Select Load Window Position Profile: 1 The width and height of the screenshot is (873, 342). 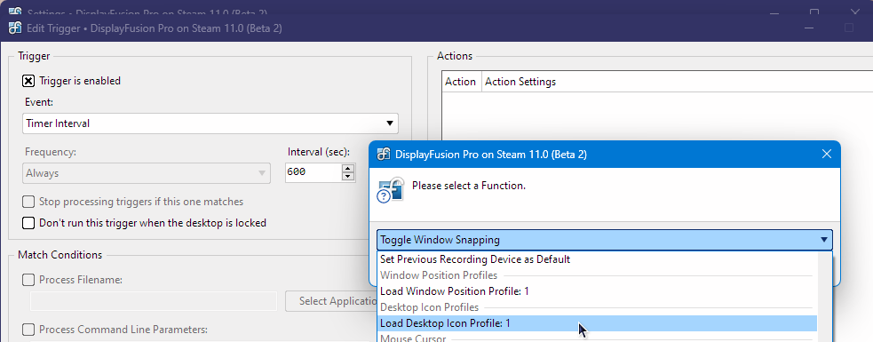coord(598,290)
